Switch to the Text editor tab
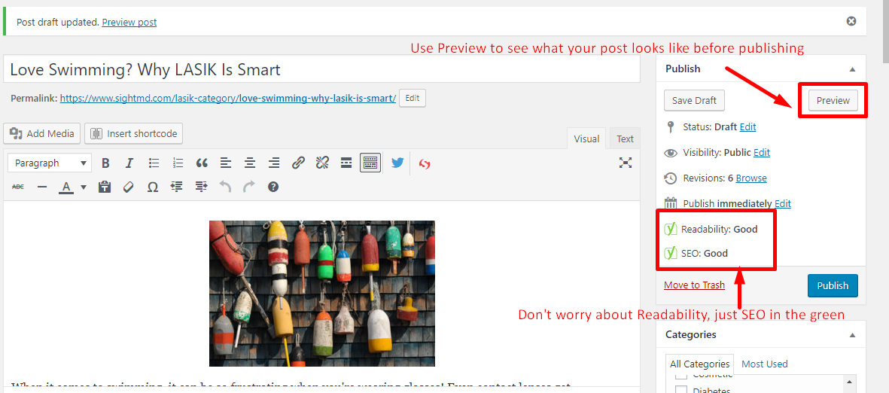889x393 pixels. (625, 139)
